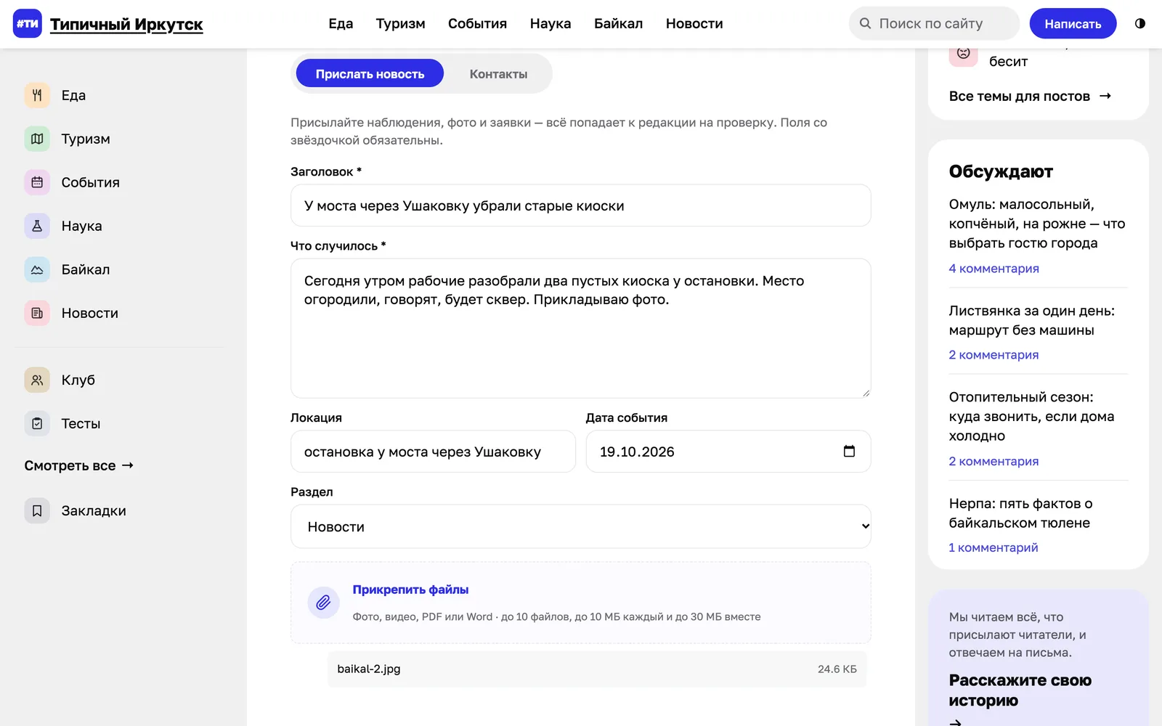Screen dimensions: 1162x726
Task: Open sidebar Тесты clipboard icon
Action: pos(37,423)
